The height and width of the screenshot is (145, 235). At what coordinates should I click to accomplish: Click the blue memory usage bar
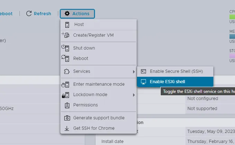tap(232, 36)
